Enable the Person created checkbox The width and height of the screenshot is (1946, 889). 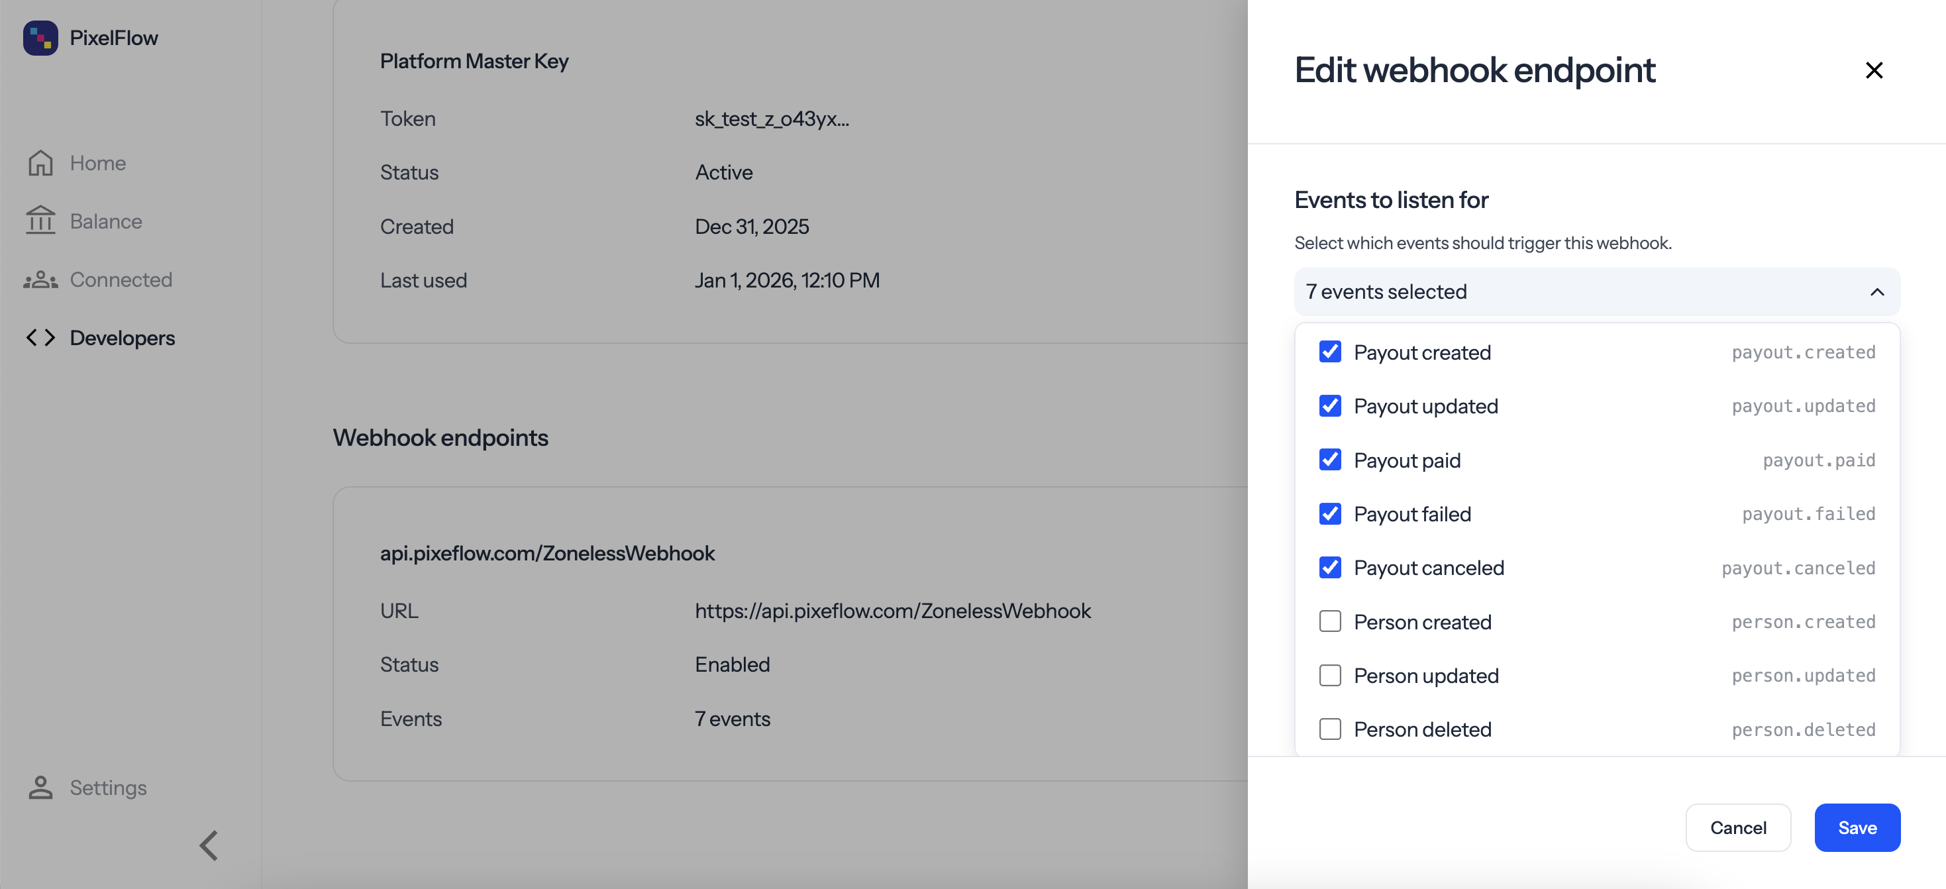(x=1329, y=621)
